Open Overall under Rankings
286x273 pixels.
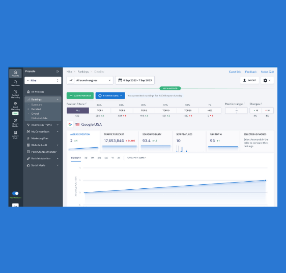(35, 114)
